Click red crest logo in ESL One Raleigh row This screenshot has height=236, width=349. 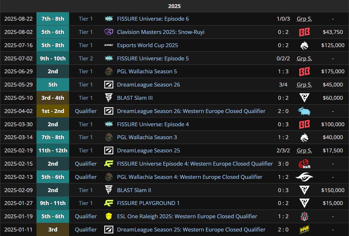[x=304, y=216]
